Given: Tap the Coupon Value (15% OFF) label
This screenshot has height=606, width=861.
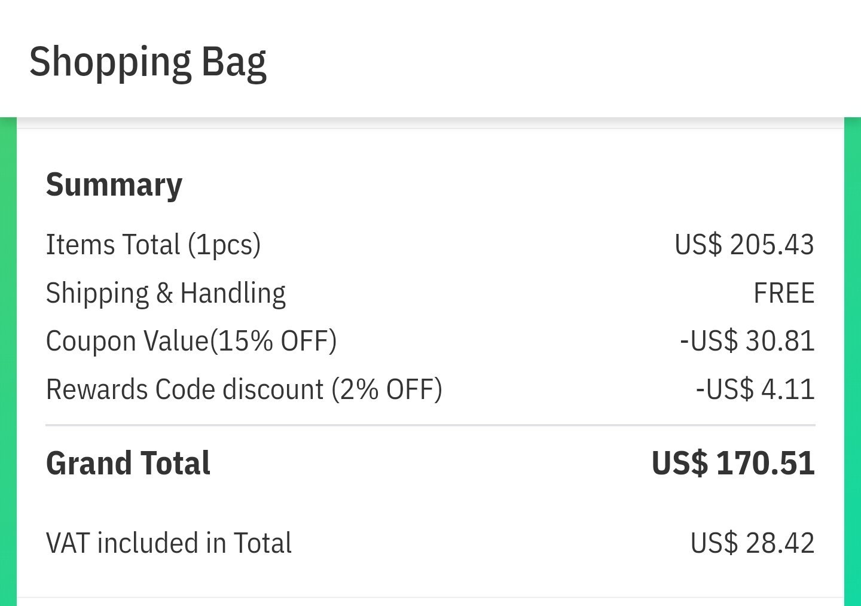Looking at the screenshot, I should [191, 341].
